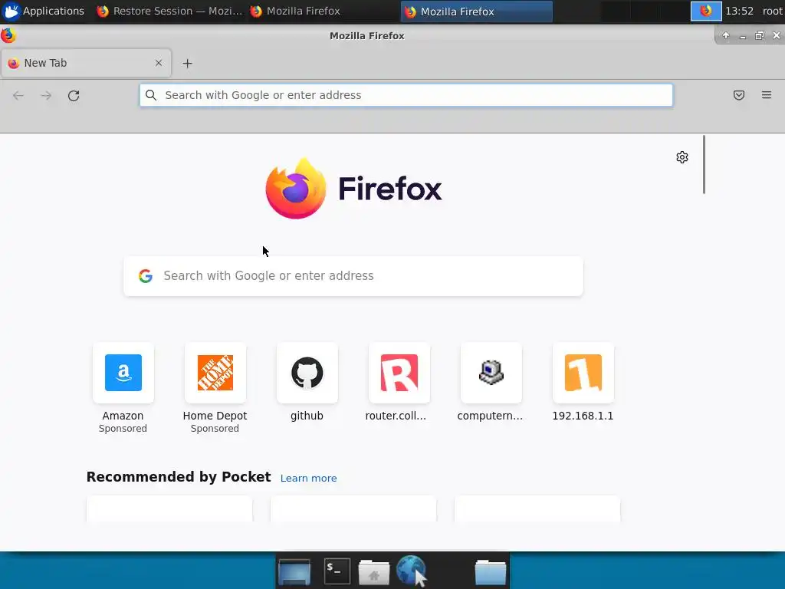Select the New Tab tab

tap(86, 63)
